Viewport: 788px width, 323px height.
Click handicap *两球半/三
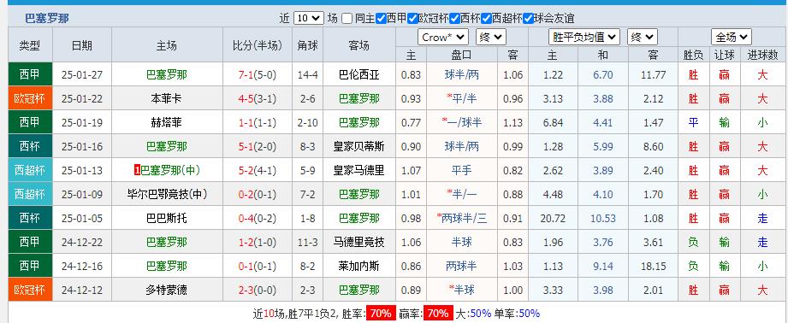point(462,218)
